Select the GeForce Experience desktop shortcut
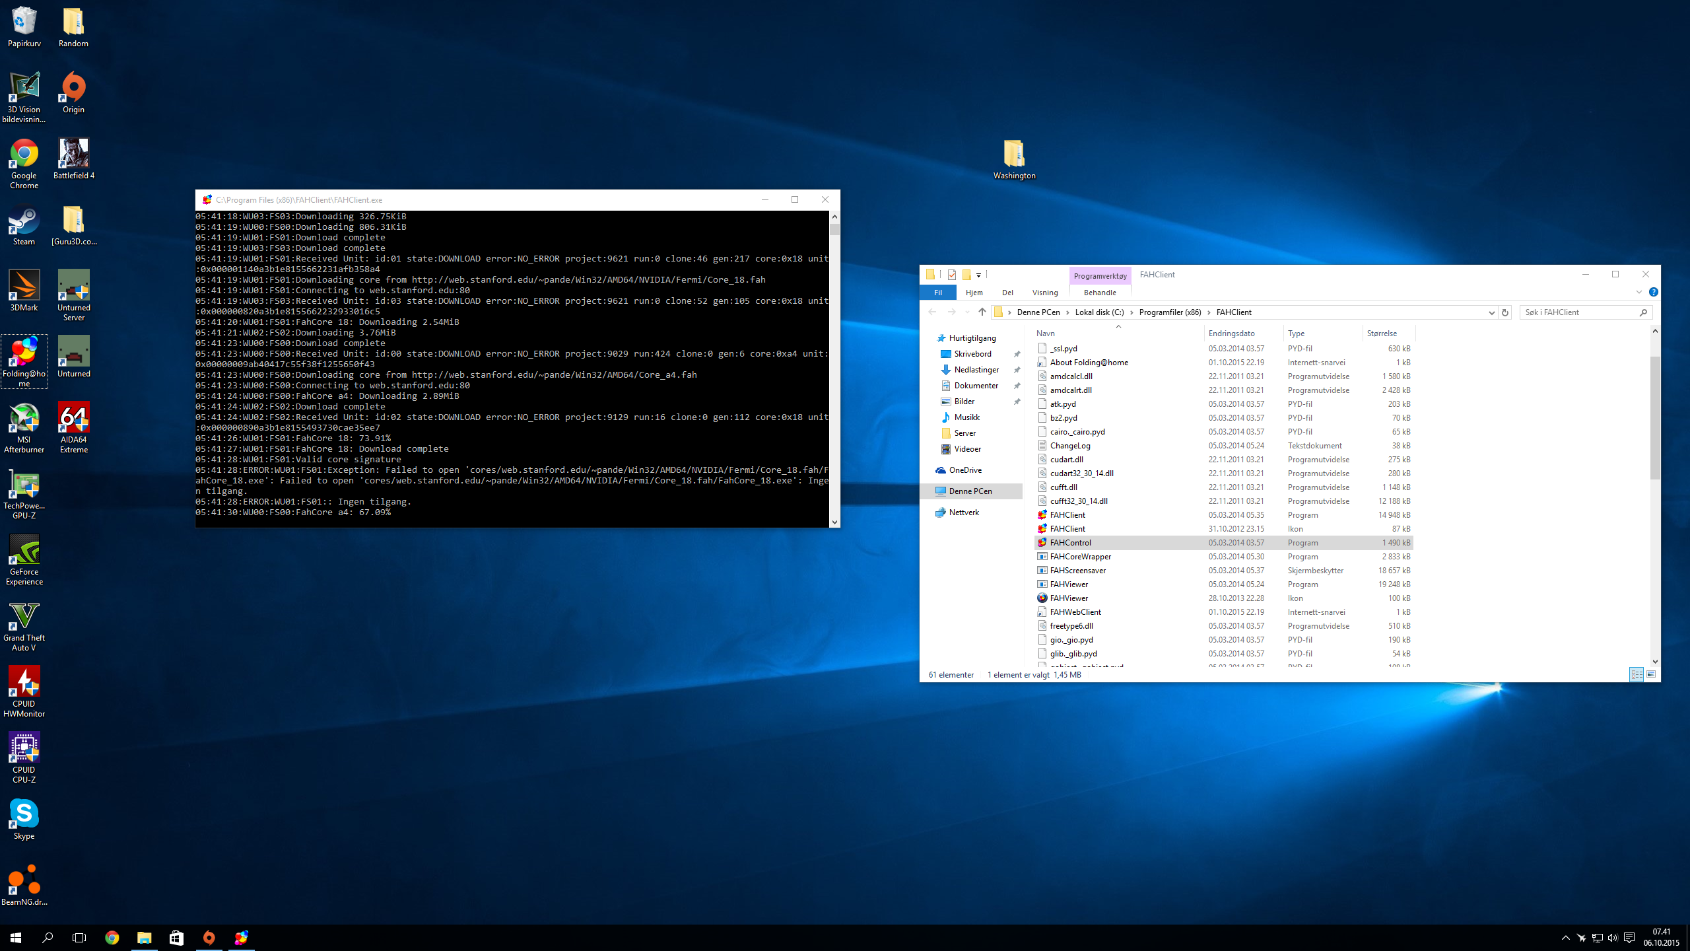Viewport: 1690px width, 951px height. 24,559
